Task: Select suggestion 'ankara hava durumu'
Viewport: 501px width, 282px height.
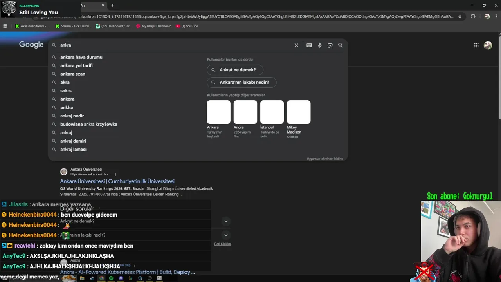Action: coord(81,57)
